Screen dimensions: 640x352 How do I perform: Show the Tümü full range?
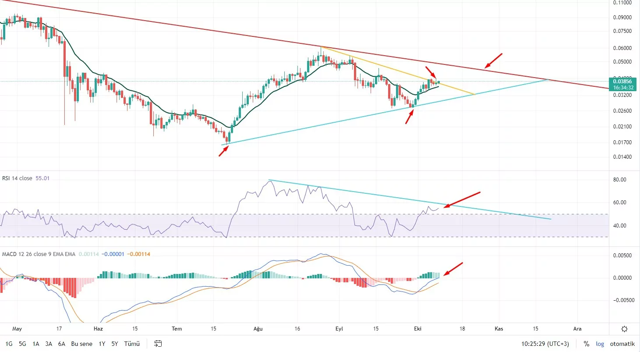click(132, 344)
